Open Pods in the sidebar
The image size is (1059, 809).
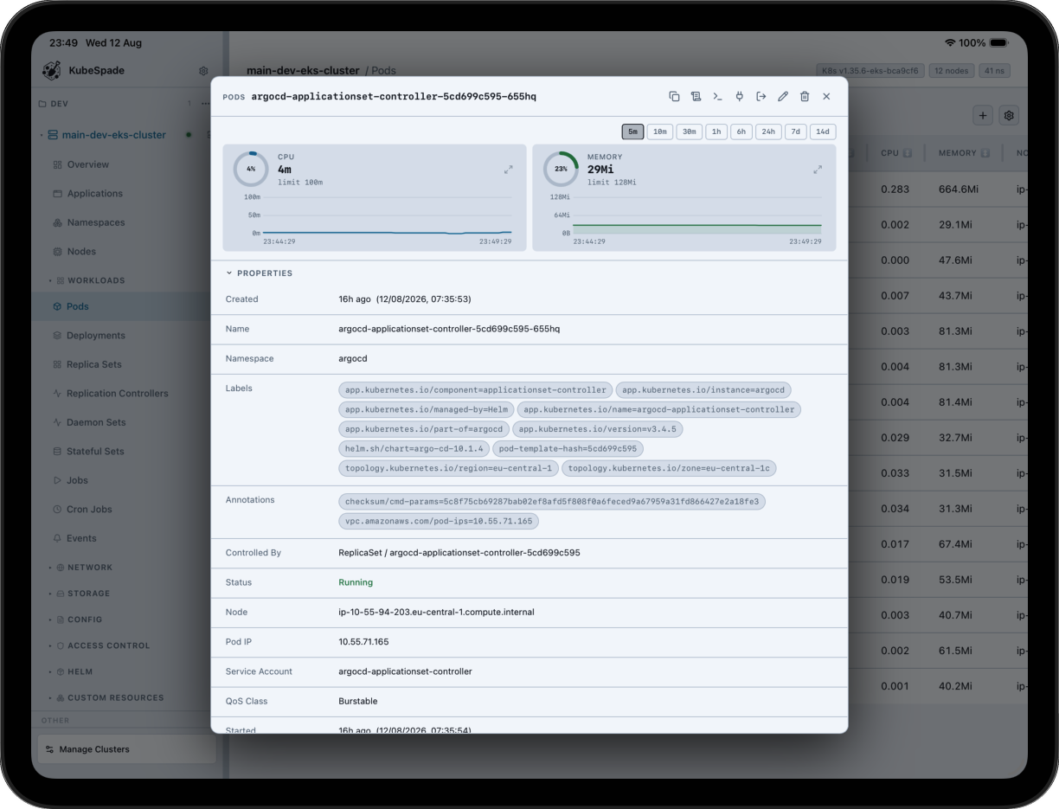[121, 306]
